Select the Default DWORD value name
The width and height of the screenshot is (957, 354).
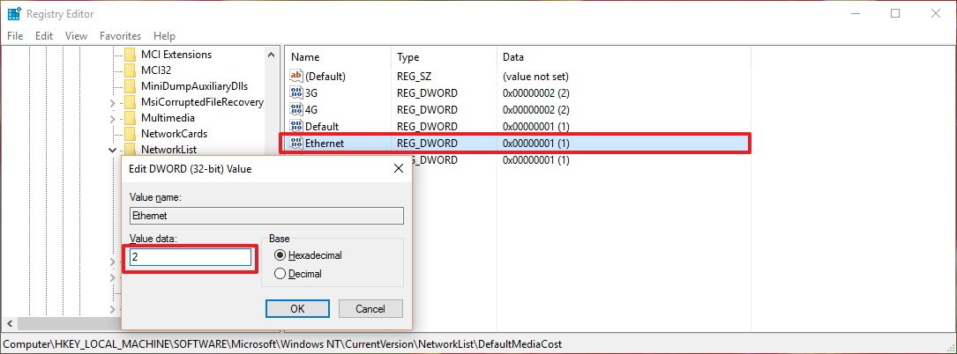point(322,126)
